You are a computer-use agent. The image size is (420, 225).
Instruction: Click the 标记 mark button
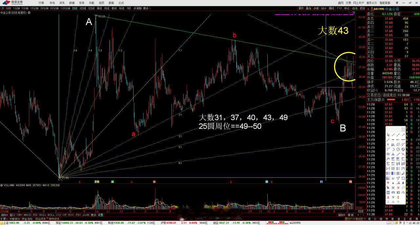click(347, 9)
